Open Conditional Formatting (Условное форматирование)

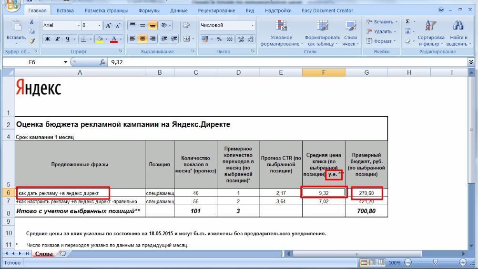[281, 32]
